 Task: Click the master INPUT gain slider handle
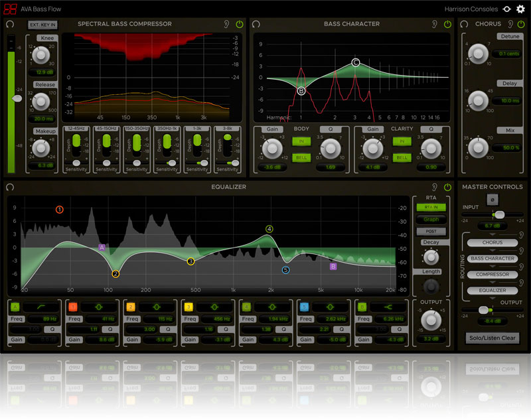point(498,214)
